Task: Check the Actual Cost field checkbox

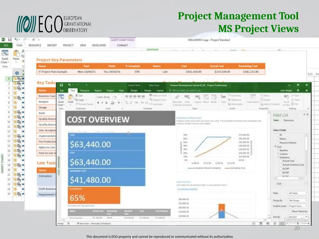Action: click(x=281, y=161)
